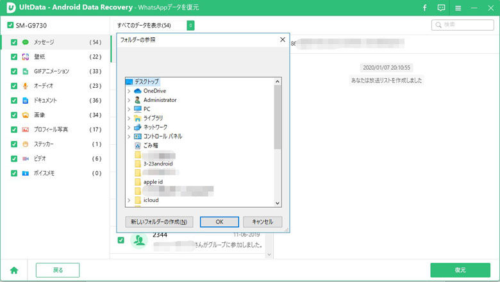
Task: Click the control panel icon
Action: click(x=137, y=137)
